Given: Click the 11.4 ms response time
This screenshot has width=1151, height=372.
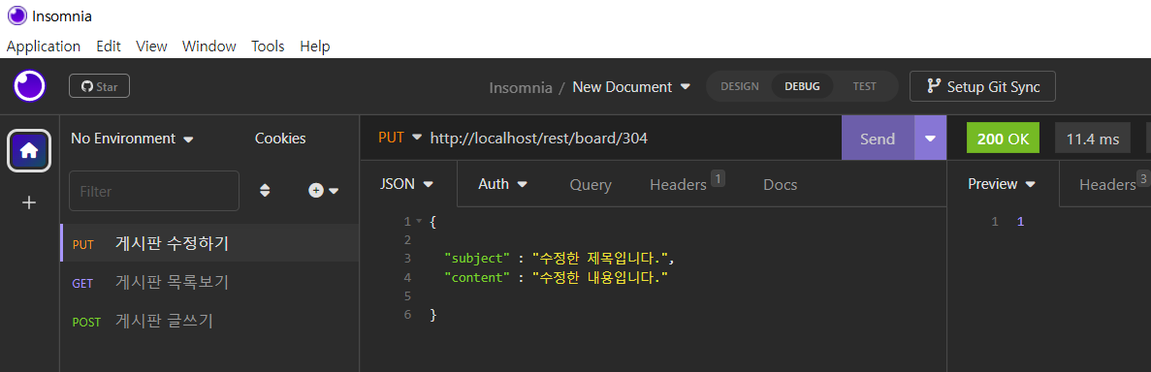Looking at the screenshot, I should pos(1093,139).
